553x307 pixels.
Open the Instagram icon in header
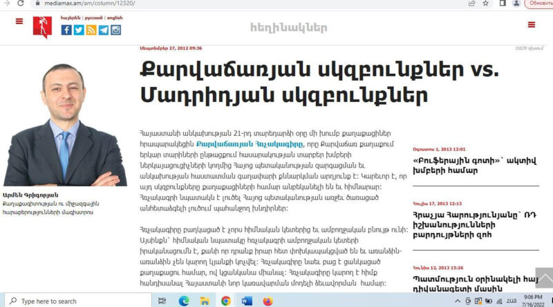click(115, 30)
